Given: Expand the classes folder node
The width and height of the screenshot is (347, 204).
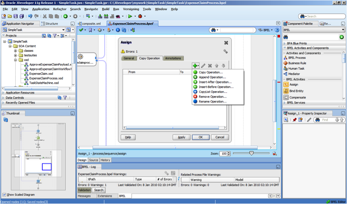Looking at the screenshot, I should [x=16, y=51].
